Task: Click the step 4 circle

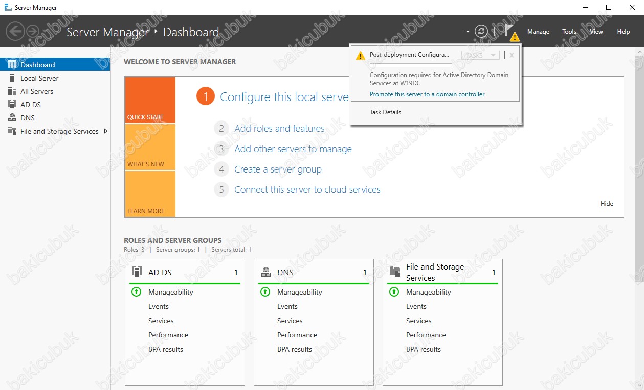Action: (221, 169)
